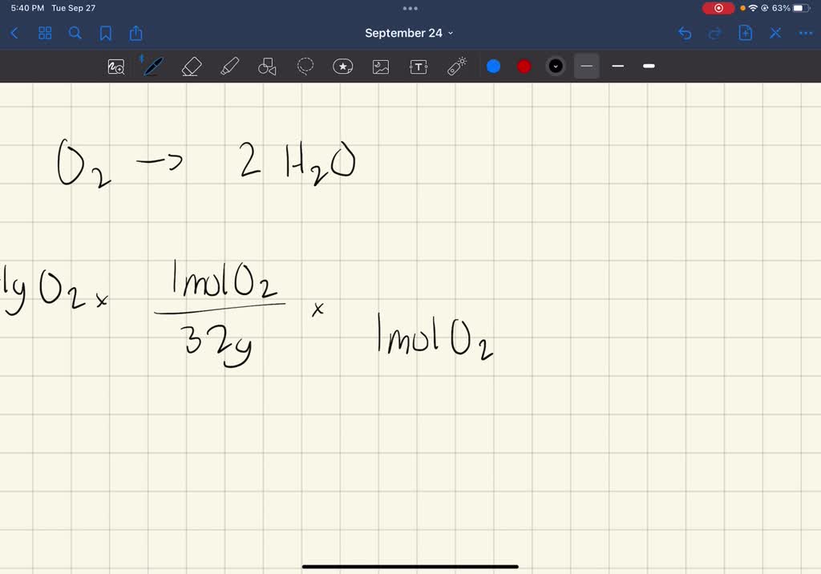The height and width of the screenshot is (574, 821).
Task: Redo the undone action
Action: click(714, 33)
